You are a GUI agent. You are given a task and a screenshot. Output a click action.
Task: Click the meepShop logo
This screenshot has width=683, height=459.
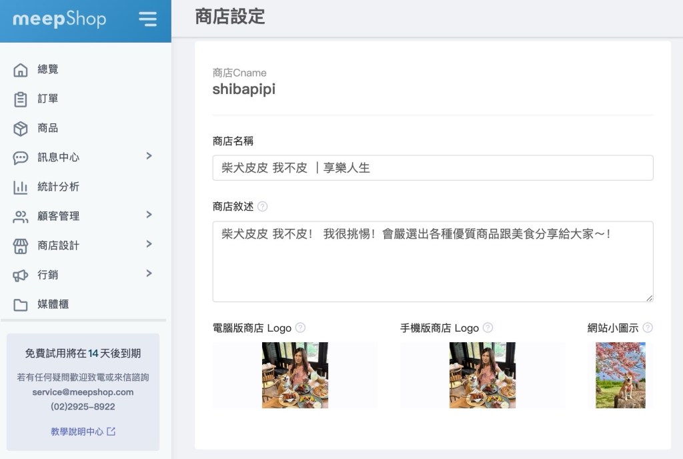point(59,19)
